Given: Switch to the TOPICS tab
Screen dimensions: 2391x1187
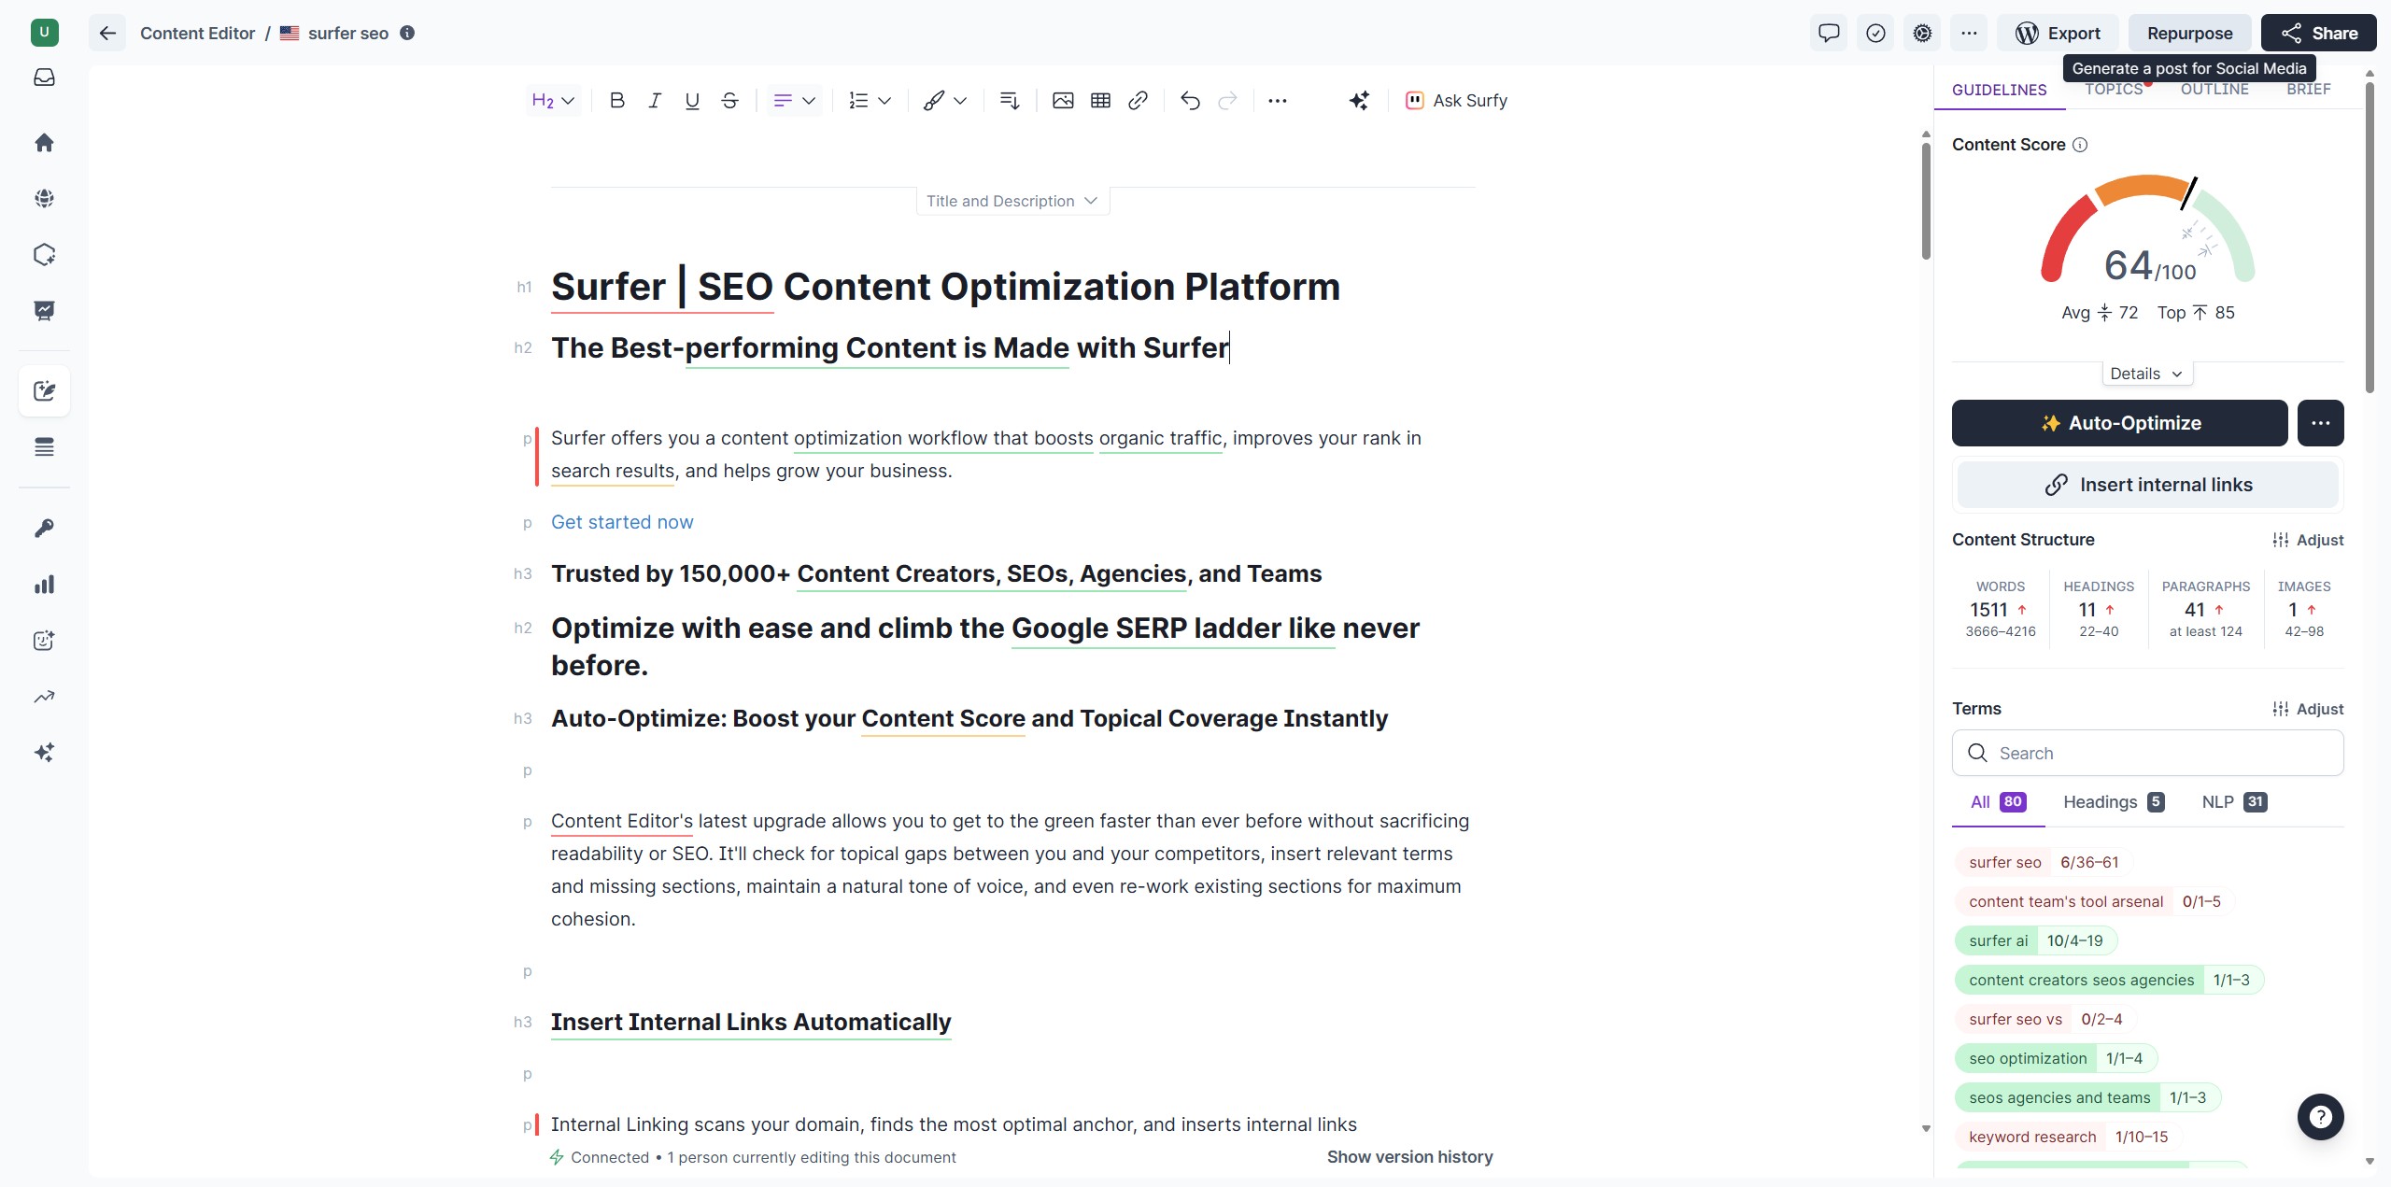Looking at the screenshot, I should tap(2114, 90).
